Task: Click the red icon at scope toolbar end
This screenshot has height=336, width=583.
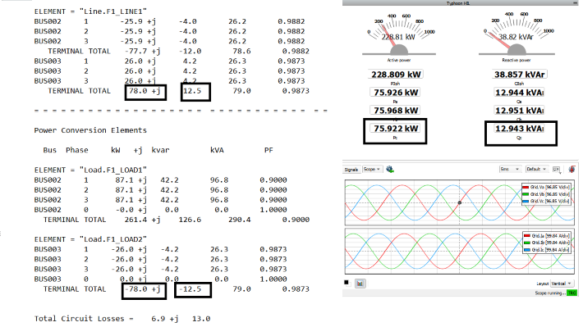Action: [571, 169]
